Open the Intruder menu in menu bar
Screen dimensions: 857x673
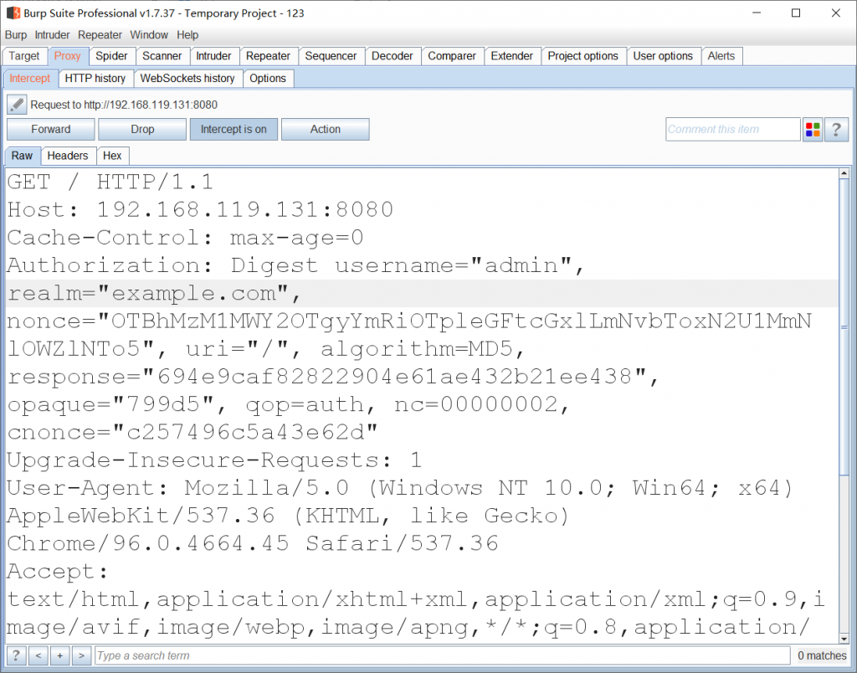click(x=52, y=35)
